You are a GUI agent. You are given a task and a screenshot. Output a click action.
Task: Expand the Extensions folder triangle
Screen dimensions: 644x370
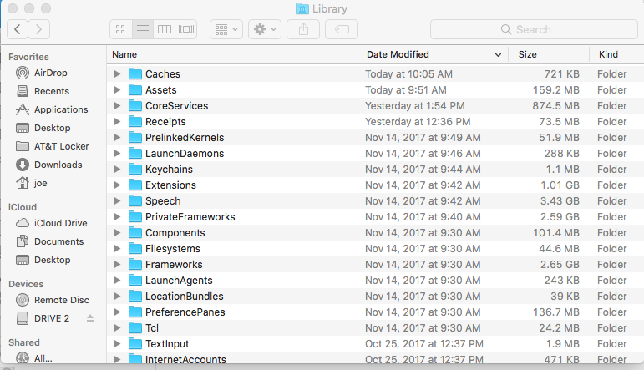tap(118, 185)
